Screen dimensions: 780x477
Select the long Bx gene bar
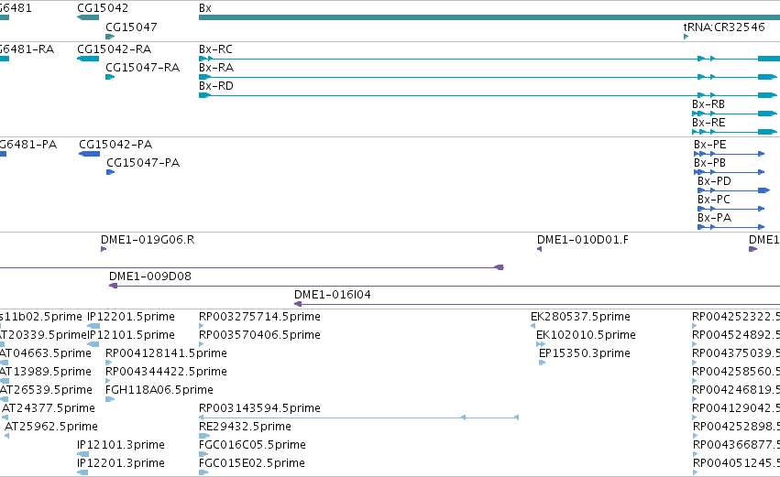pos(489,17)
